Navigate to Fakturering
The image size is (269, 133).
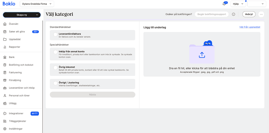[15, 73]
